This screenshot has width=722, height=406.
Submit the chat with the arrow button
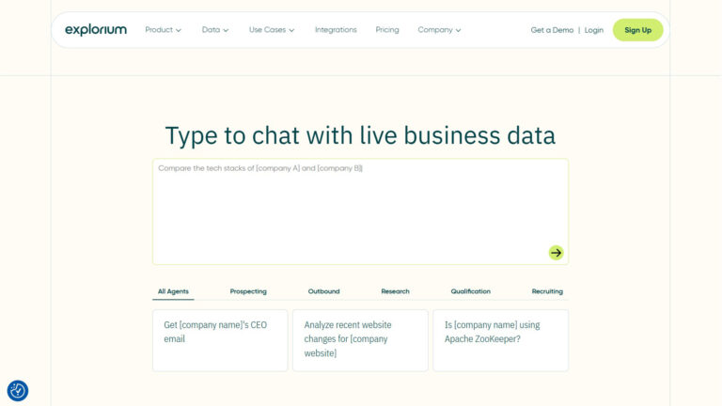point(556,253)
